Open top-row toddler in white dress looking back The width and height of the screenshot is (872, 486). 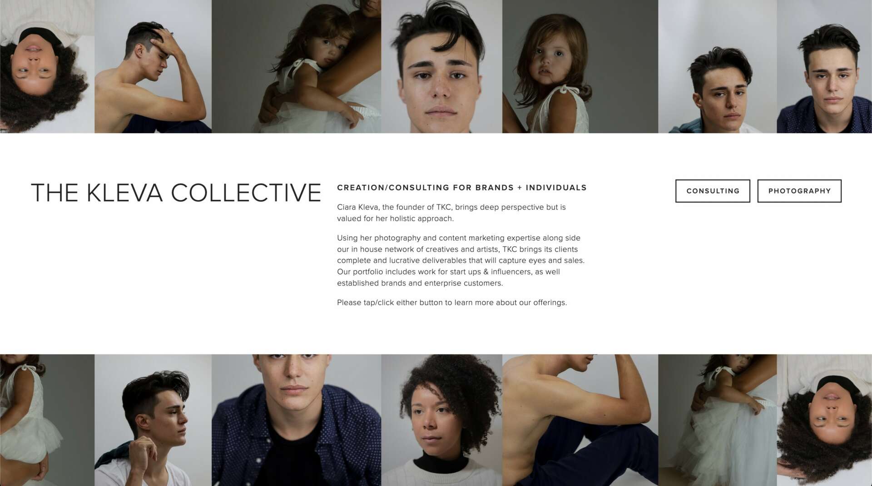coord(580,66)
